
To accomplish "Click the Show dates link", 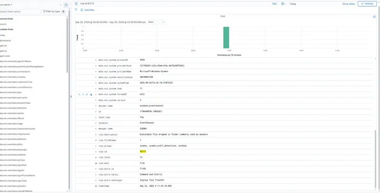I will pyautogui.click(x=349, y=4).
